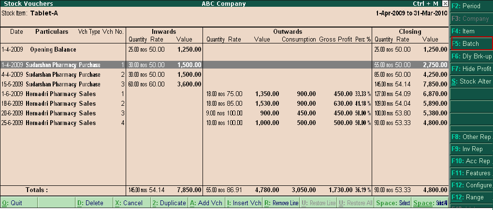Click ABC Company title text

224,4
